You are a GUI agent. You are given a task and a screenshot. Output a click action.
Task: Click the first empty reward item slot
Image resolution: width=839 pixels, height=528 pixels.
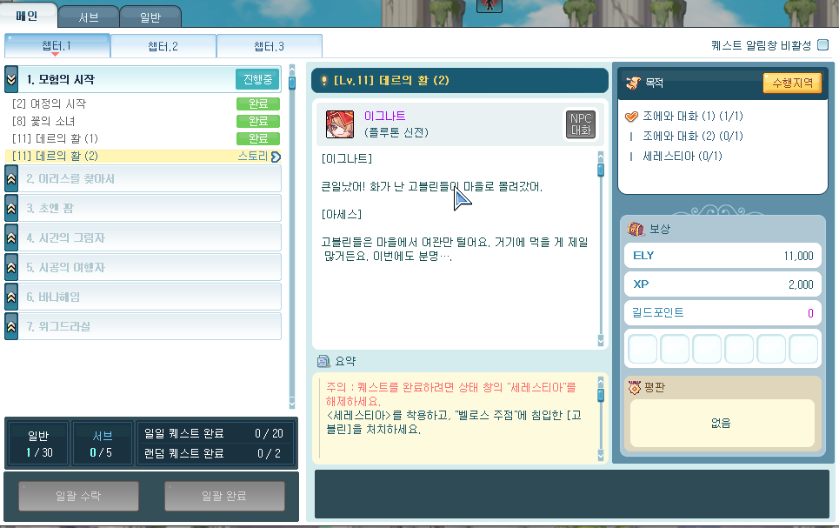tap(642, 349)
